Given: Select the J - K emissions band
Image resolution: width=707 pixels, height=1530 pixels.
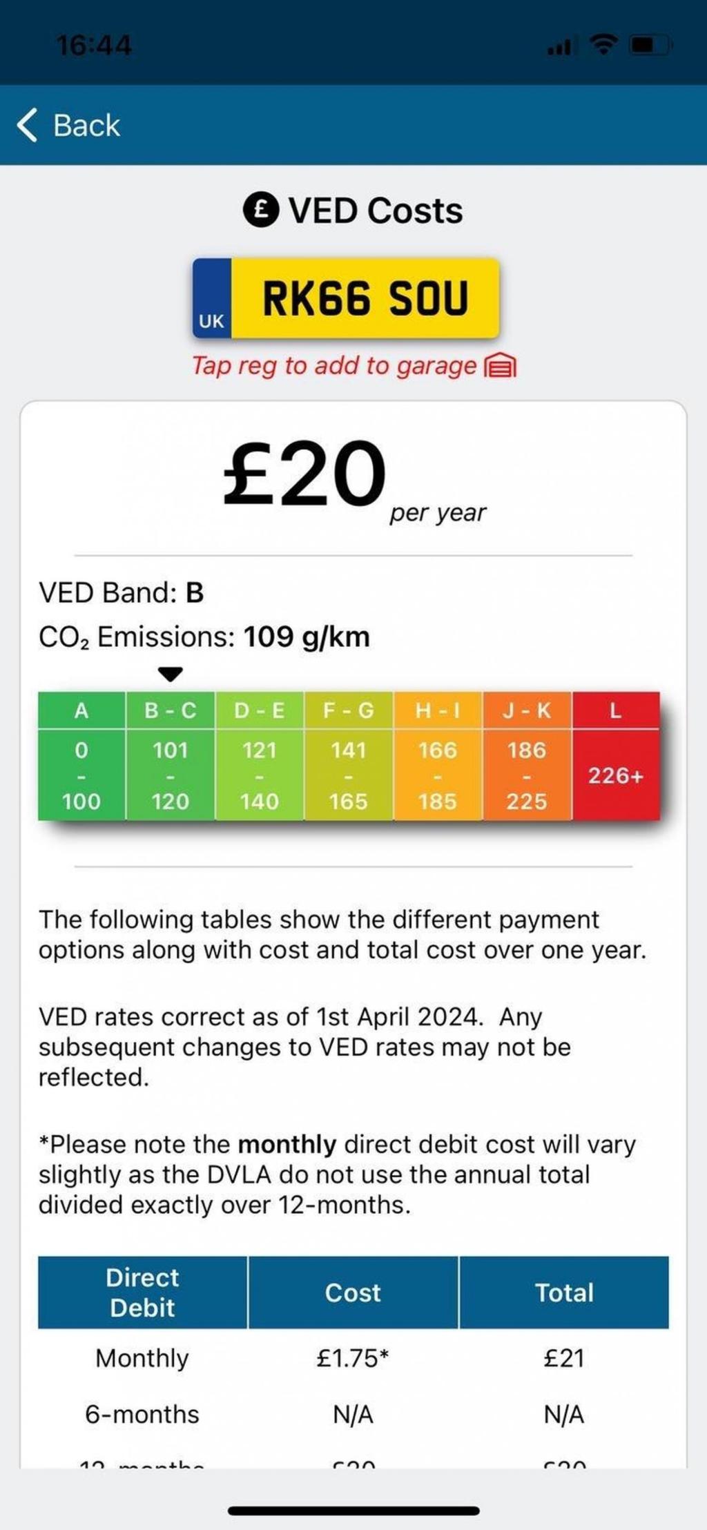Looking at the screenshot, I should coord(527,756).
